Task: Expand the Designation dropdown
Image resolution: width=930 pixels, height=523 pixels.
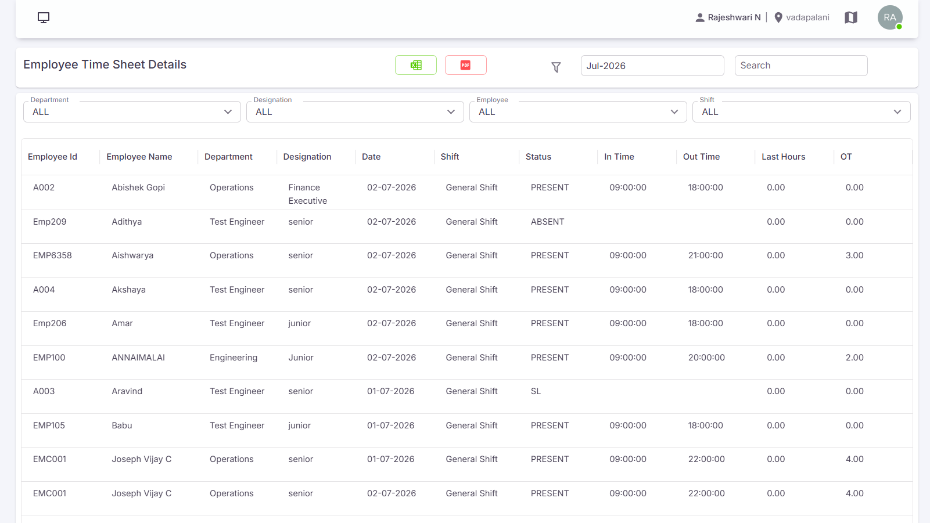Action: [355, 111]
